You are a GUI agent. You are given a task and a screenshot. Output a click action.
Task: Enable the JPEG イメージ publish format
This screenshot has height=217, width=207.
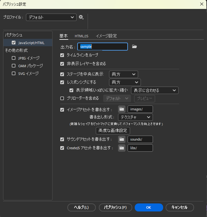(x=13, y=58)
